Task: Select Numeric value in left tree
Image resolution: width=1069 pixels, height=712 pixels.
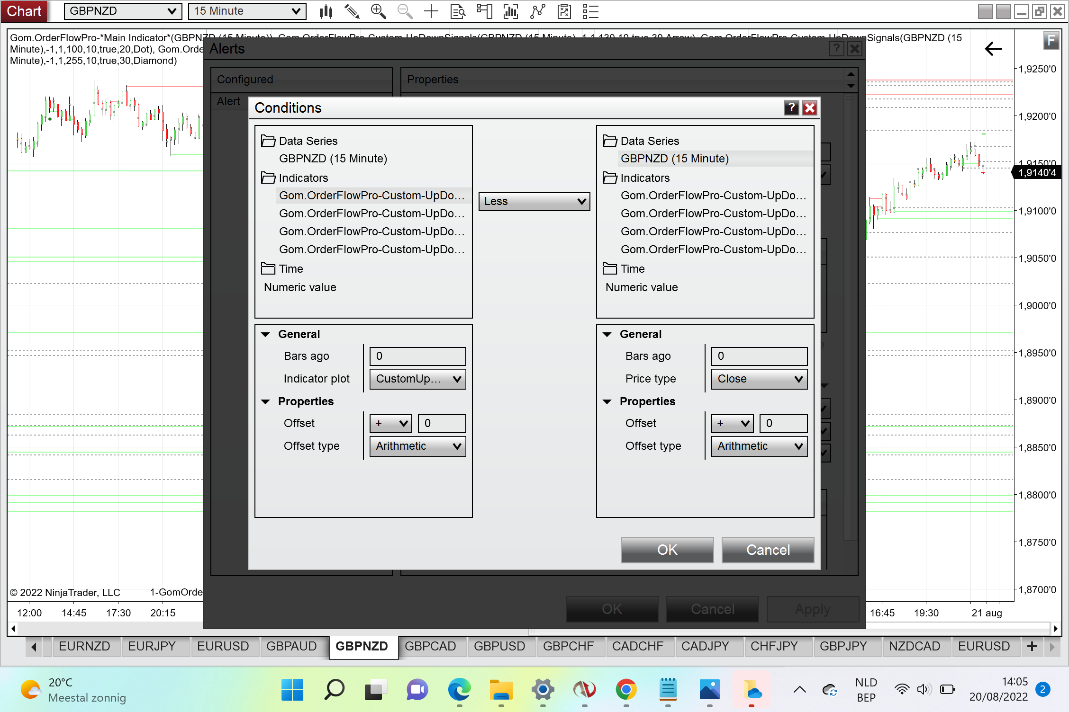Action: point(300,287)
